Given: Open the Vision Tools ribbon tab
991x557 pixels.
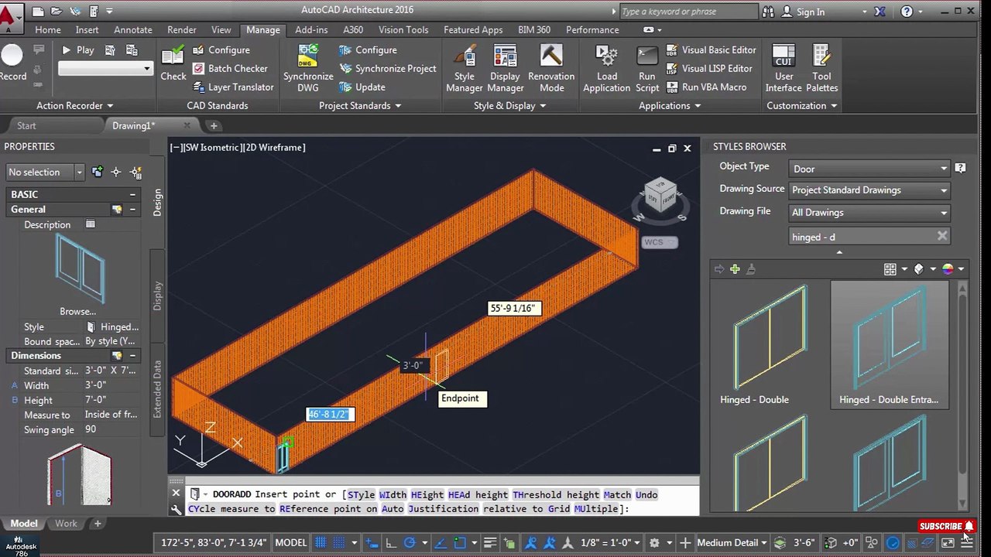Looking at the screenshot, I should tap(403, 29).
